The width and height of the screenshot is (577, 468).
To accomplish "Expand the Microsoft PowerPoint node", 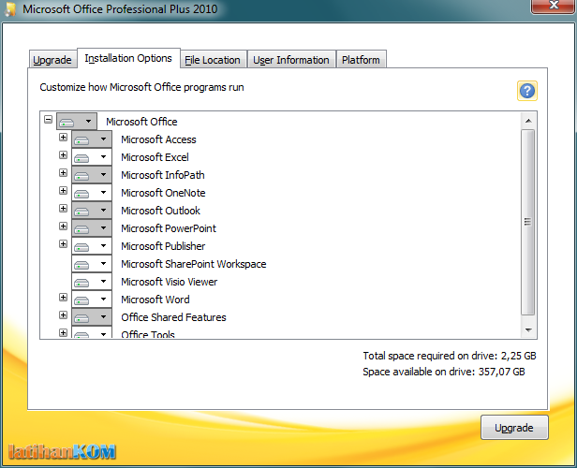I will click(x=64, y=226).
